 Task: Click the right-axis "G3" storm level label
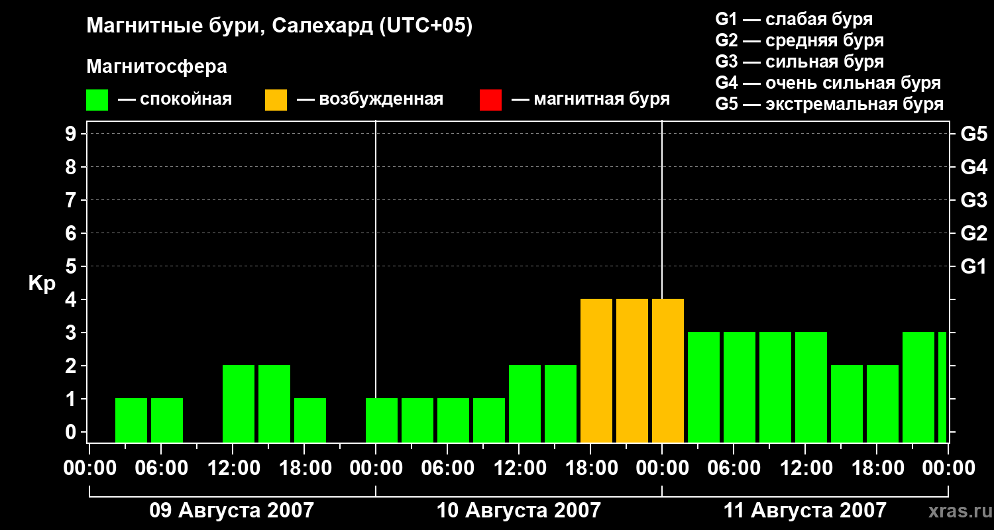pyautogui.click(x=974, y=200)
